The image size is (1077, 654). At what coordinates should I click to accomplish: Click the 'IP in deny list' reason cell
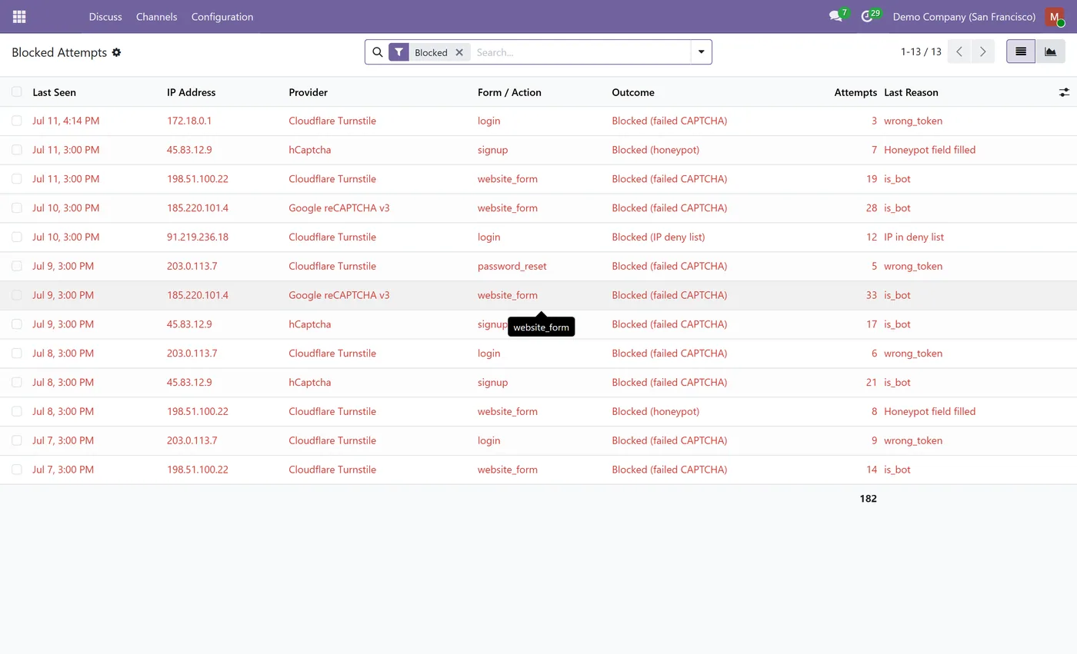(x=914, y=237)
